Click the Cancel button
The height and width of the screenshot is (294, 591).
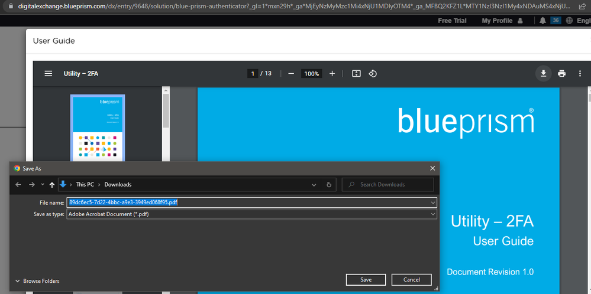412,280
